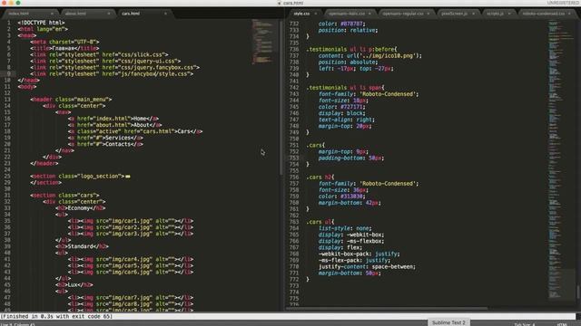
Task: Click the index.html Home anchor line
Action: [x=113, y=119]
